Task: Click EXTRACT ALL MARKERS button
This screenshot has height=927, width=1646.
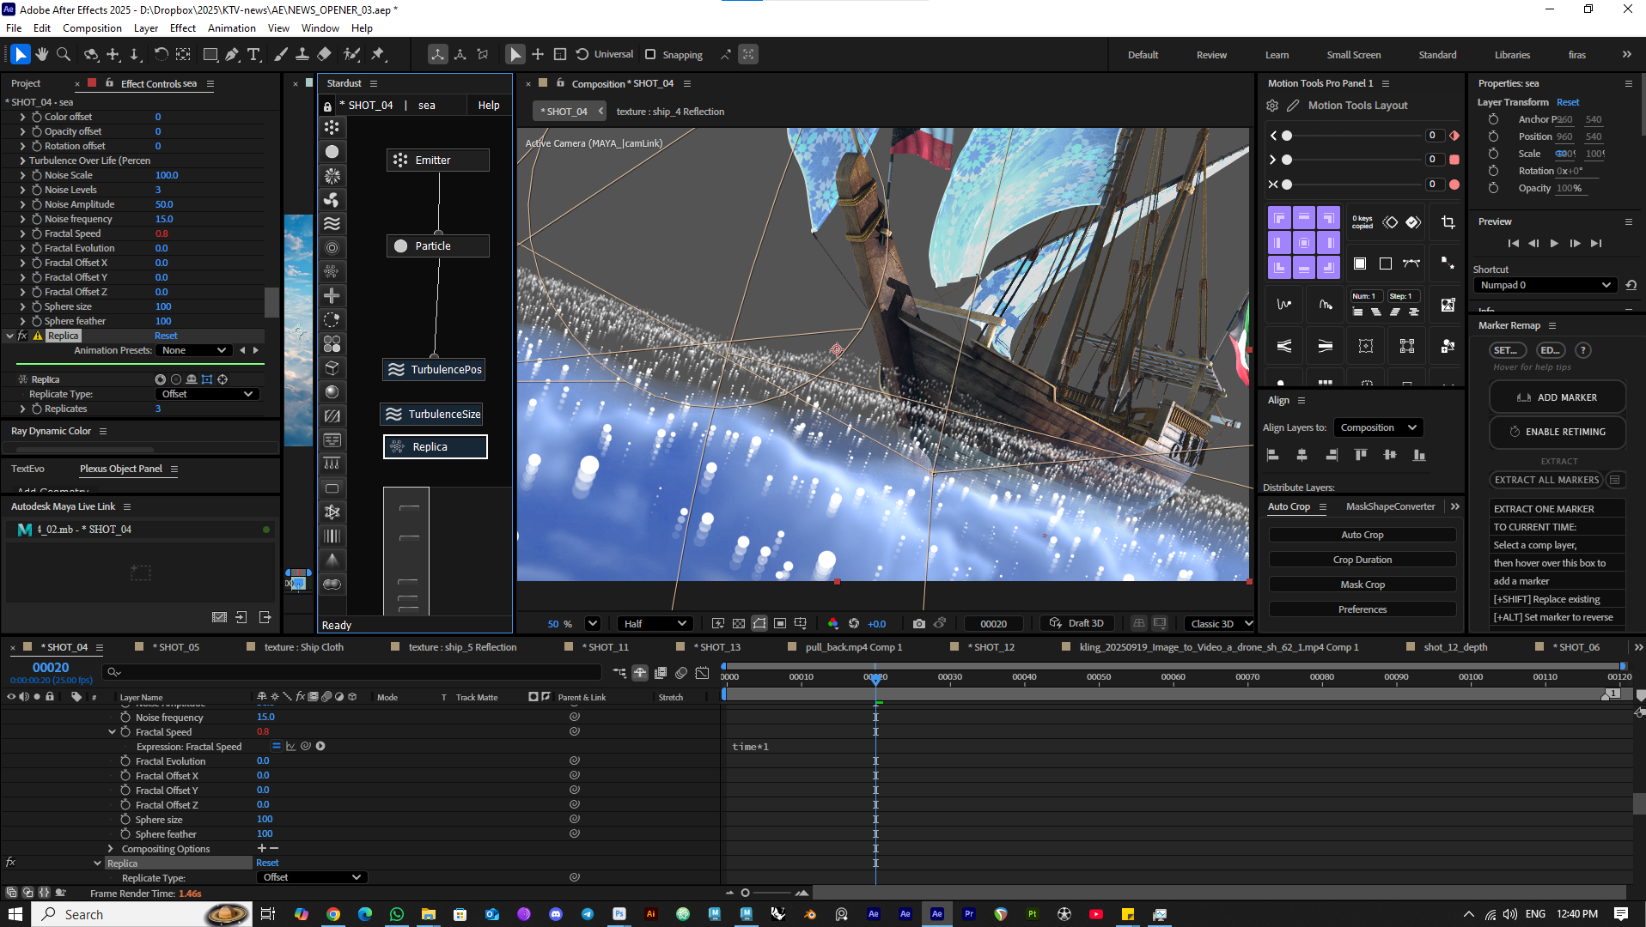Action: pos(1546,480)
